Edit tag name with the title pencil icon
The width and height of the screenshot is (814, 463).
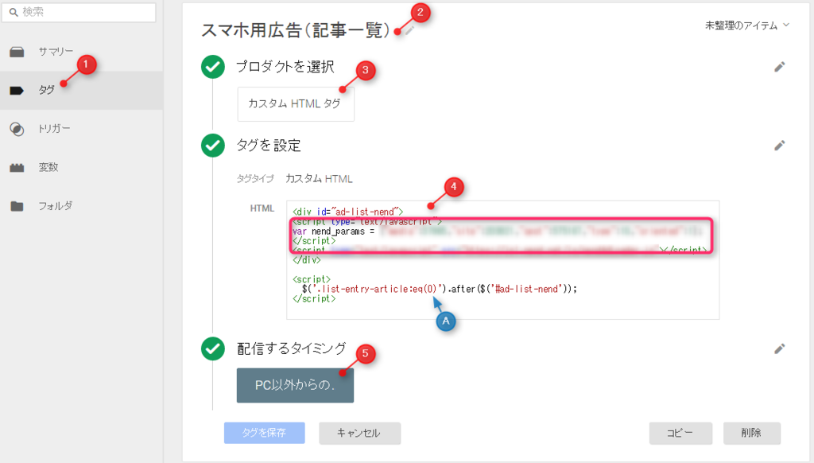(409, 30)
